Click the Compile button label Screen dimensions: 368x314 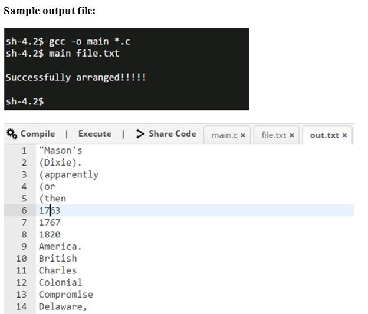(x=38, y=134)
